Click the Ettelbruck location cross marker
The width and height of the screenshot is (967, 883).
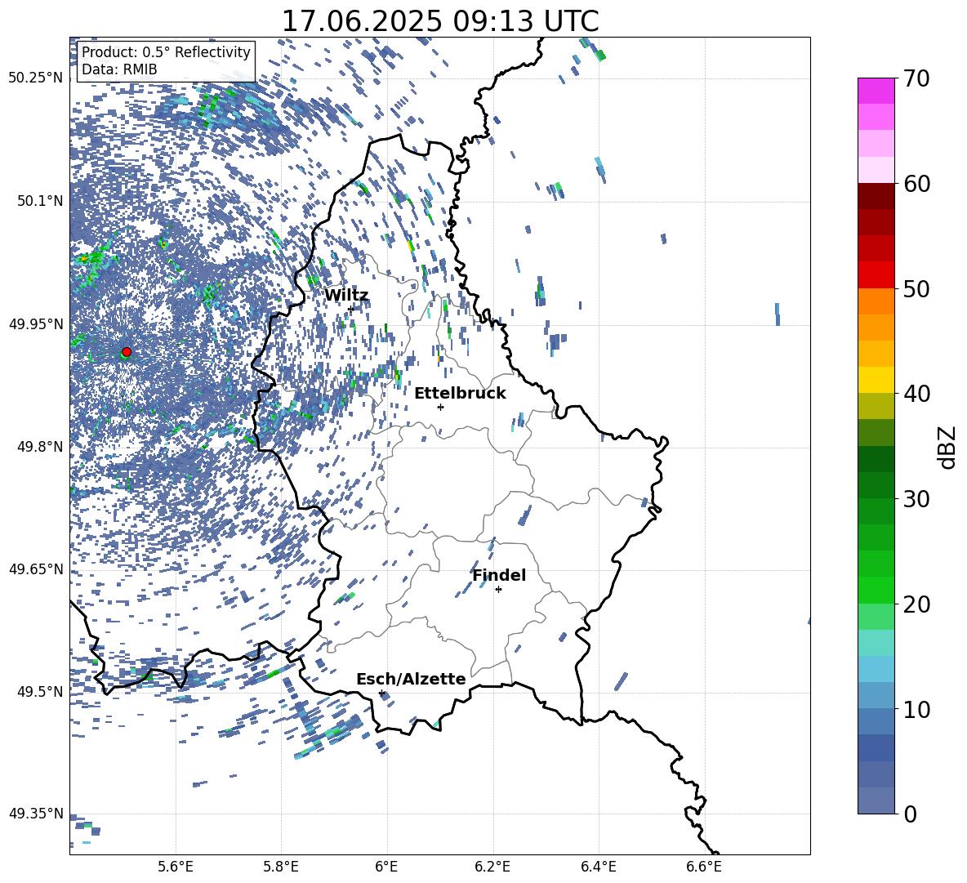click(x=440, y=407)
